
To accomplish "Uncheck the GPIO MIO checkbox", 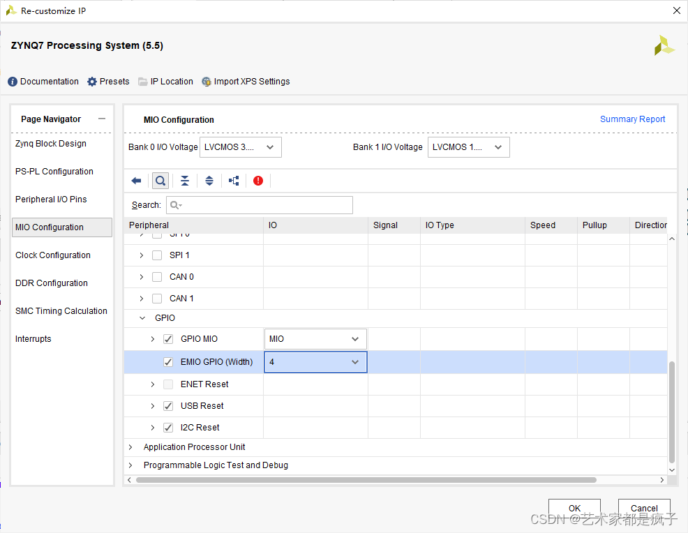I will (x=168, y=339).
